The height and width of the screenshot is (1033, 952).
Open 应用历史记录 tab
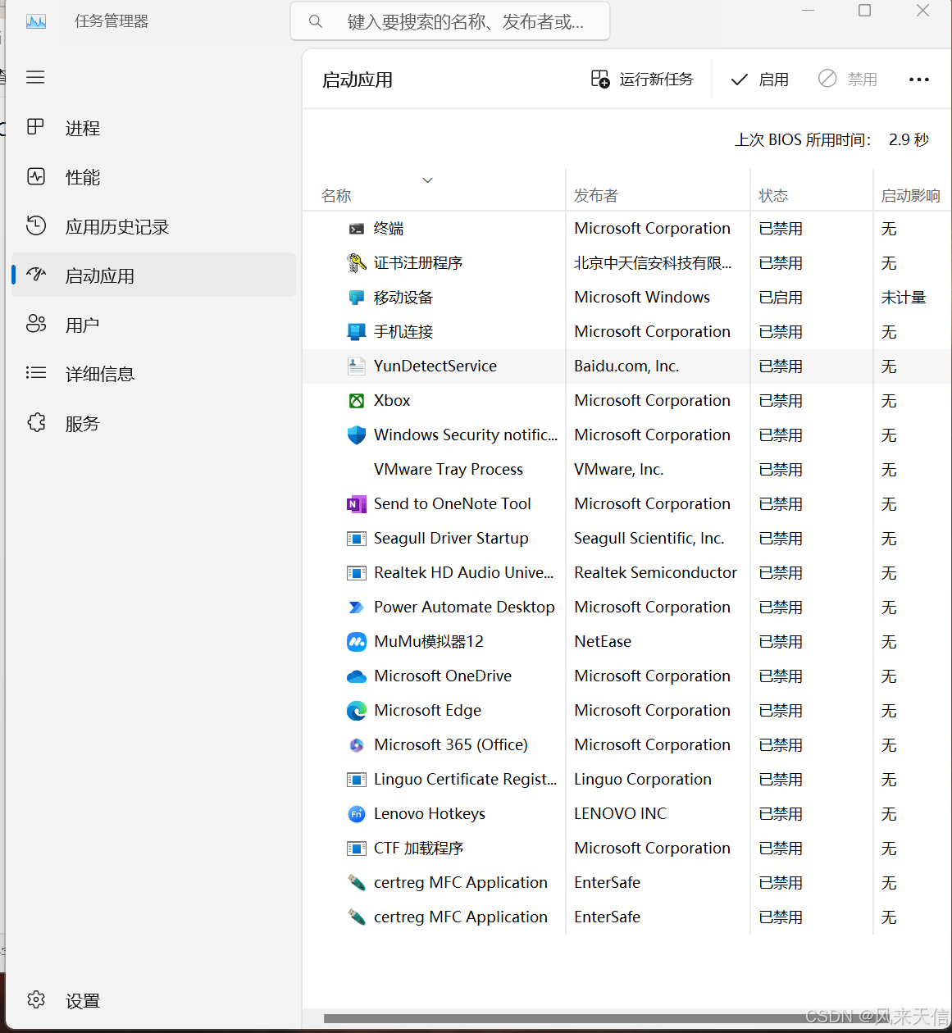click(153, 226)
